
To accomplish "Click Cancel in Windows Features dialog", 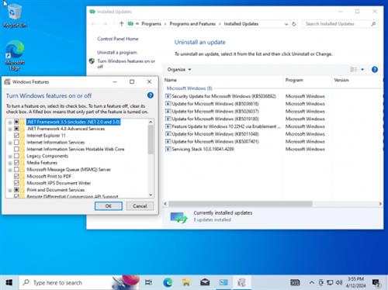I will [x=140, y=206].
